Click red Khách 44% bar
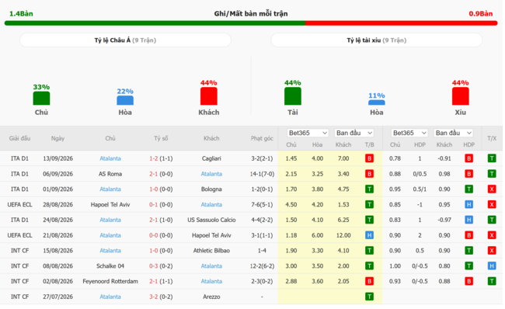The image size is (505, 309). pyautogui.click(x=209, y=96)
